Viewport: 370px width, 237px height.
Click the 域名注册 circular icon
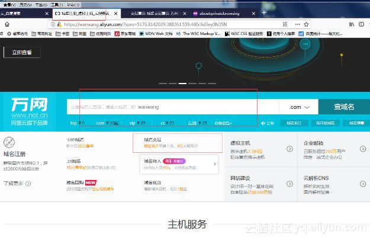(9, 142)
